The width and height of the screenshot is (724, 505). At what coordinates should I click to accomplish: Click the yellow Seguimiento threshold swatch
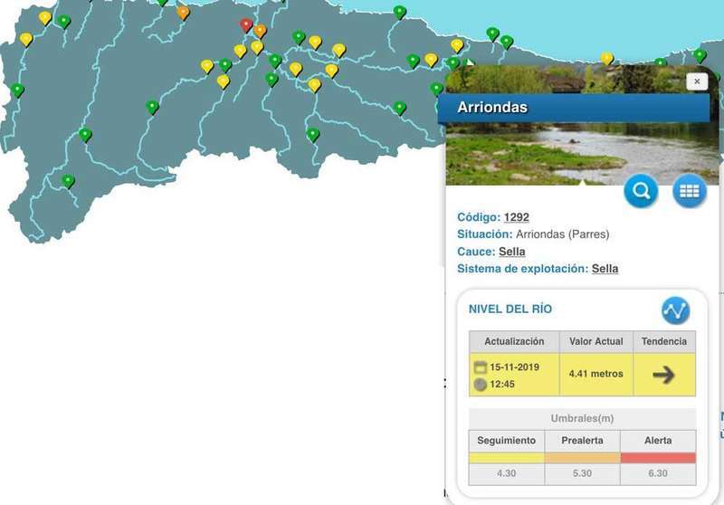pos(507,458)
